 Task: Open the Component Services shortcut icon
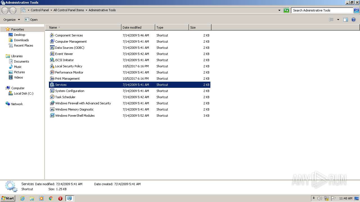(x=52, y=35)
